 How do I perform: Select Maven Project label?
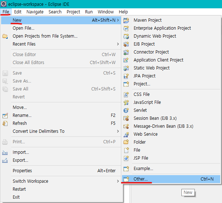coord(147,20)
